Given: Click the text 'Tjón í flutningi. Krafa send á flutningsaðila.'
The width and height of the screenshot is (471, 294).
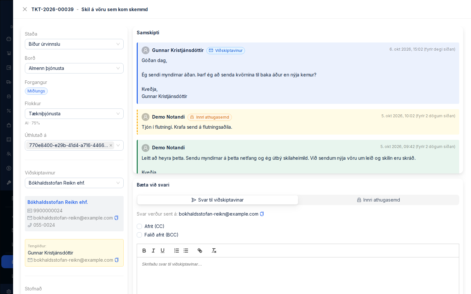Looking at the screenshot, I should (x=187, y=127).
